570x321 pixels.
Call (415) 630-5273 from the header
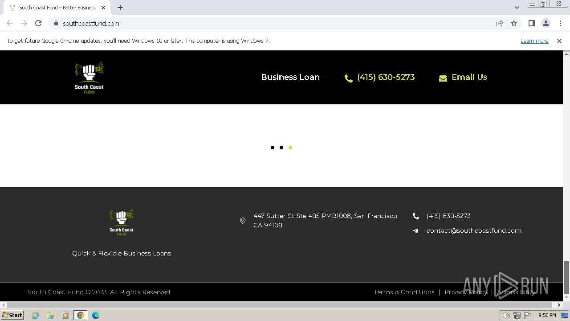[386, 77]
